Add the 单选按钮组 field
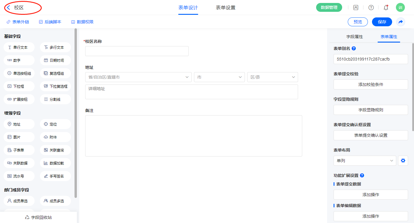414x223 pixels. point(19,74)
